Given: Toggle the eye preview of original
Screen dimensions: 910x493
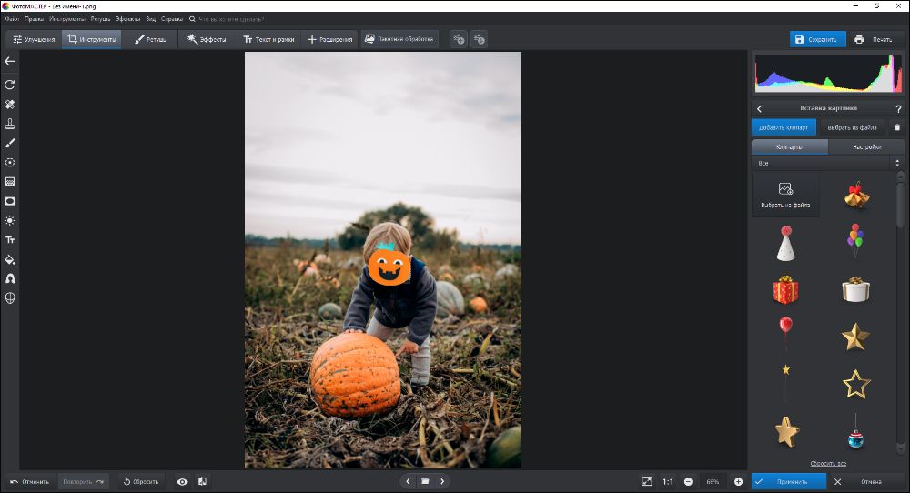Looking at the screenshot, I should coord(182,481).
